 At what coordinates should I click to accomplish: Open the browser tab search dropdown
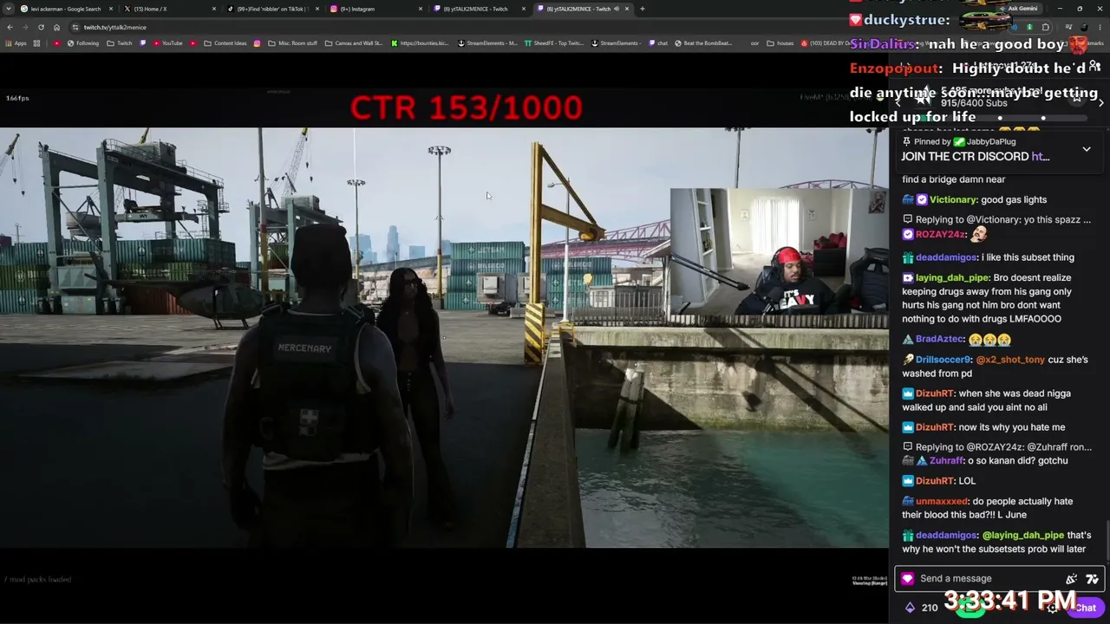coord(9,9)
